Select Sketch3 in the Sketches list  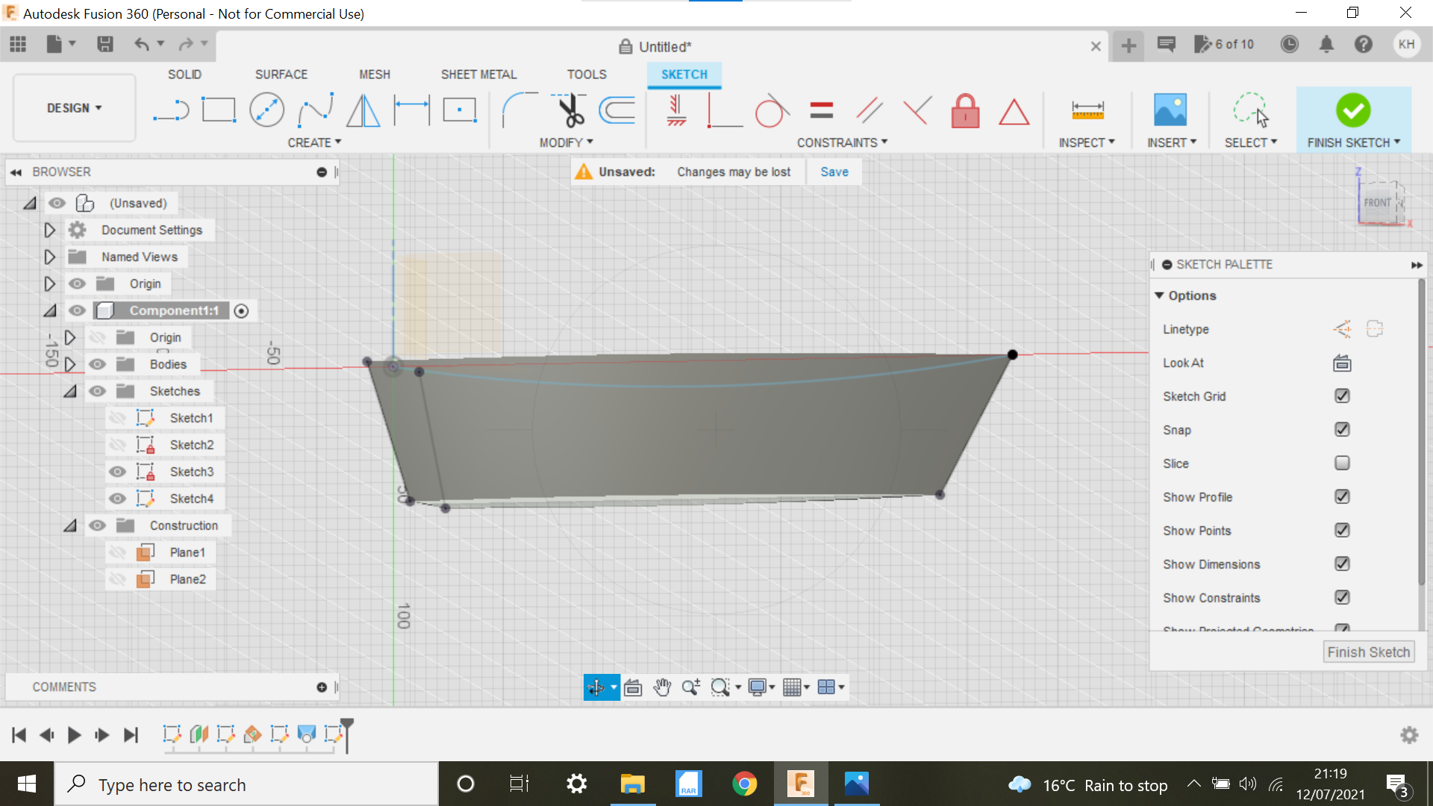tap(192, 472)
